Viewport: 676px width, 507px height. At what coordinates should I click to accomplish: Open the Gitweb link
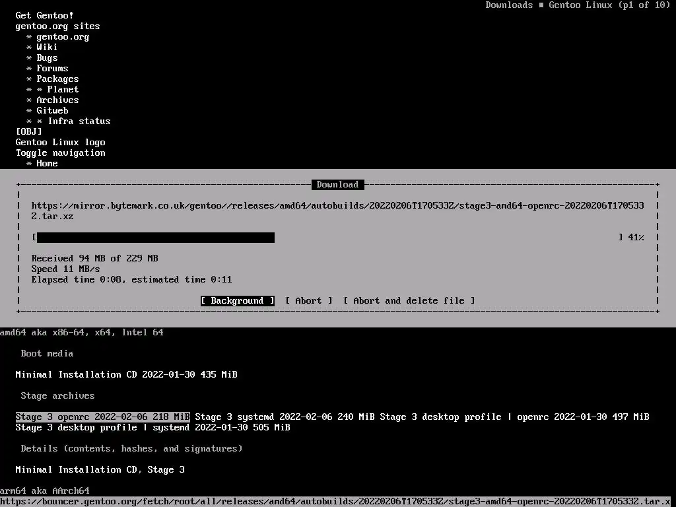(52, 110)
